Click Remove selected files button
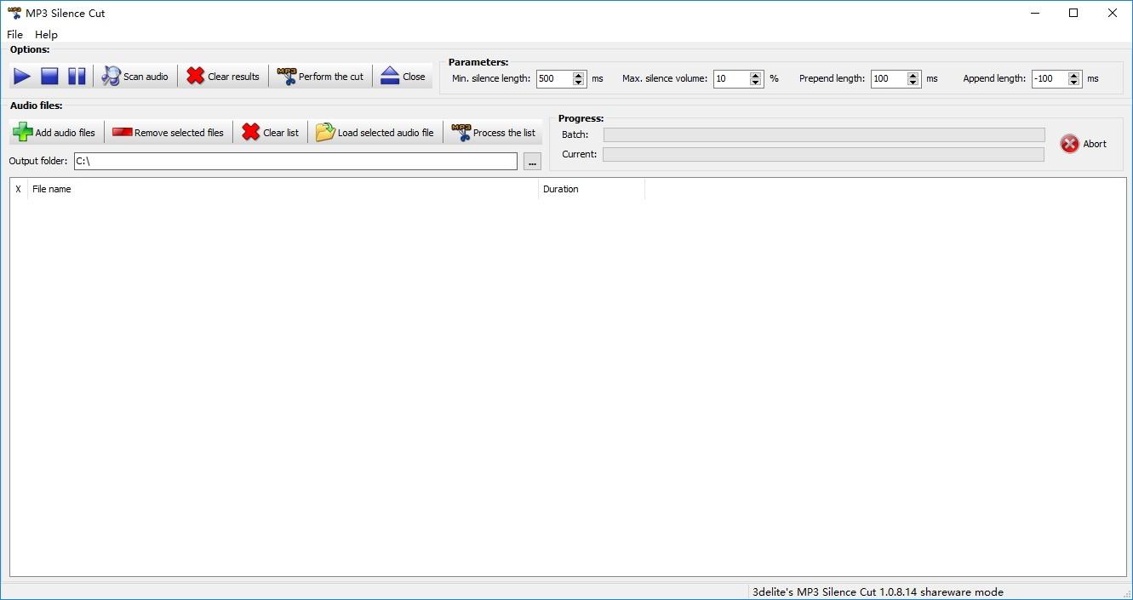The height and width of the screenshot is (600, 1133). (x=168, y=133)
